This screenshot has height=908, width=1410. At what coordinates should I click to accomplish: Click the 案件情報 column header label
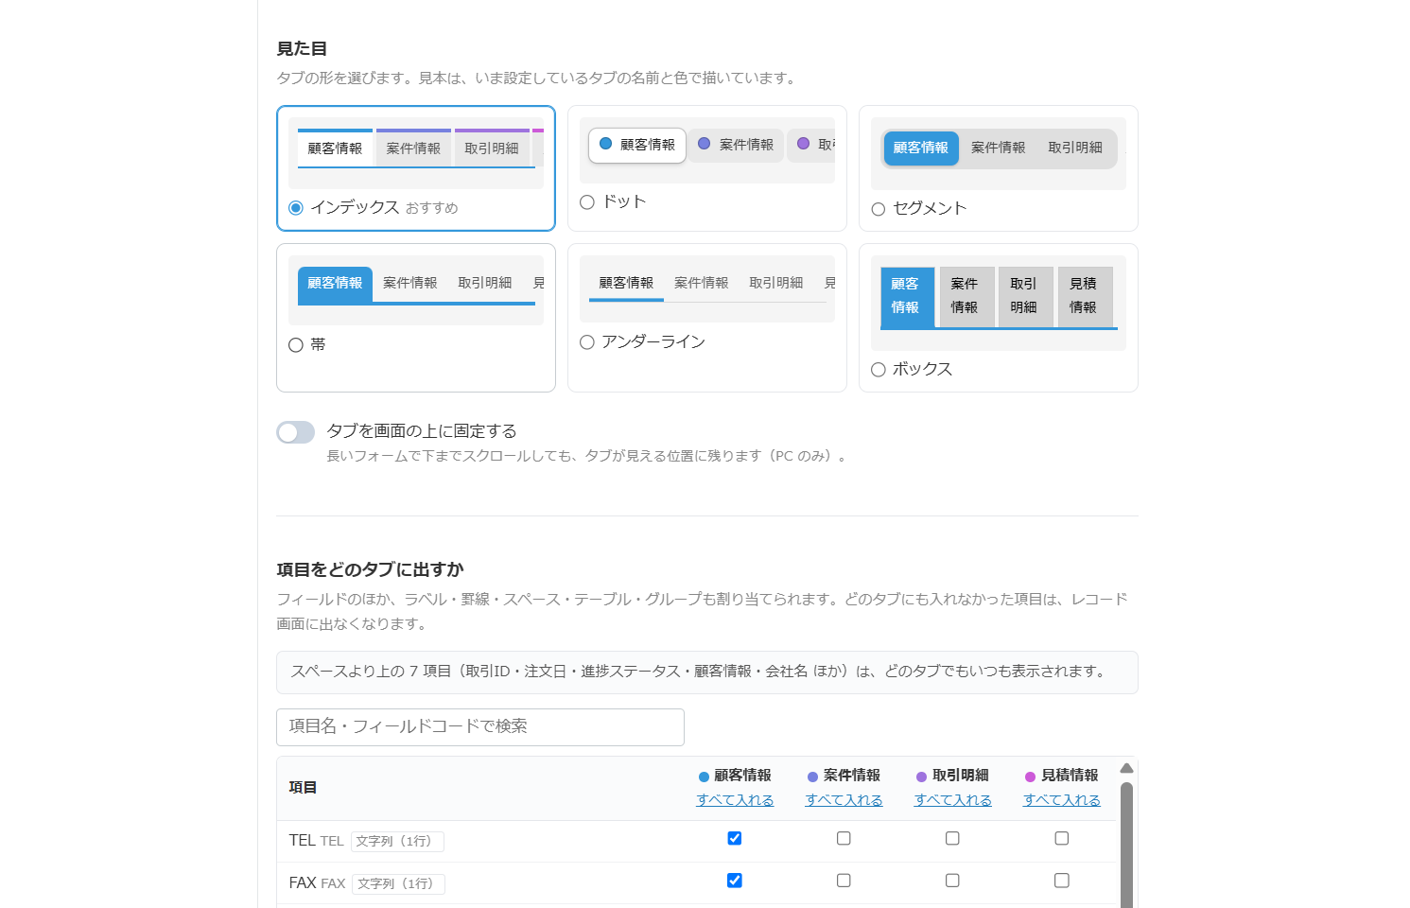coord(852,776)
